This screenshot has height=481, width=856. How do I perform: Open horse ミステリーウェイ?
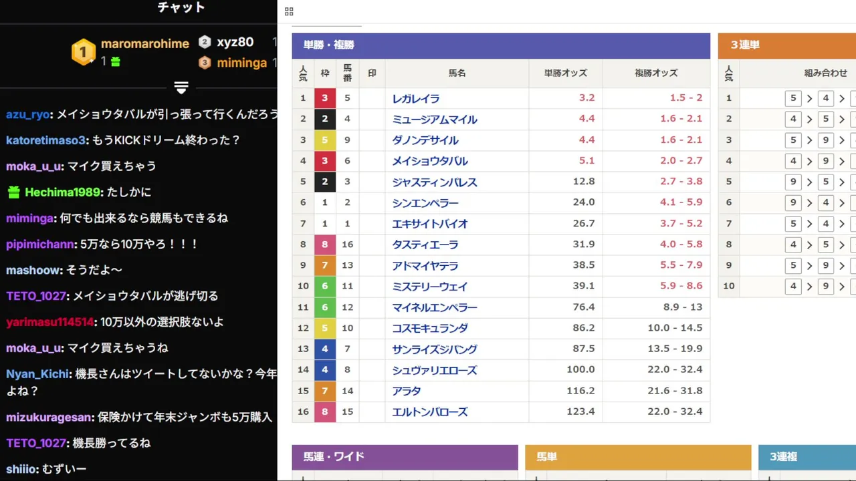(x=430, y=287)
